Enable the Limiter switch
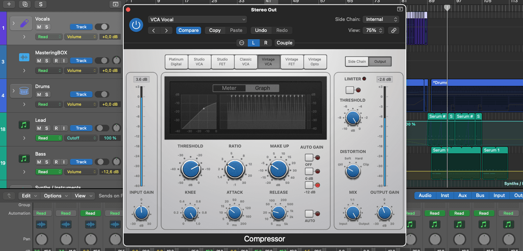The height and width of the screenshot is (251, 523). 350,90
